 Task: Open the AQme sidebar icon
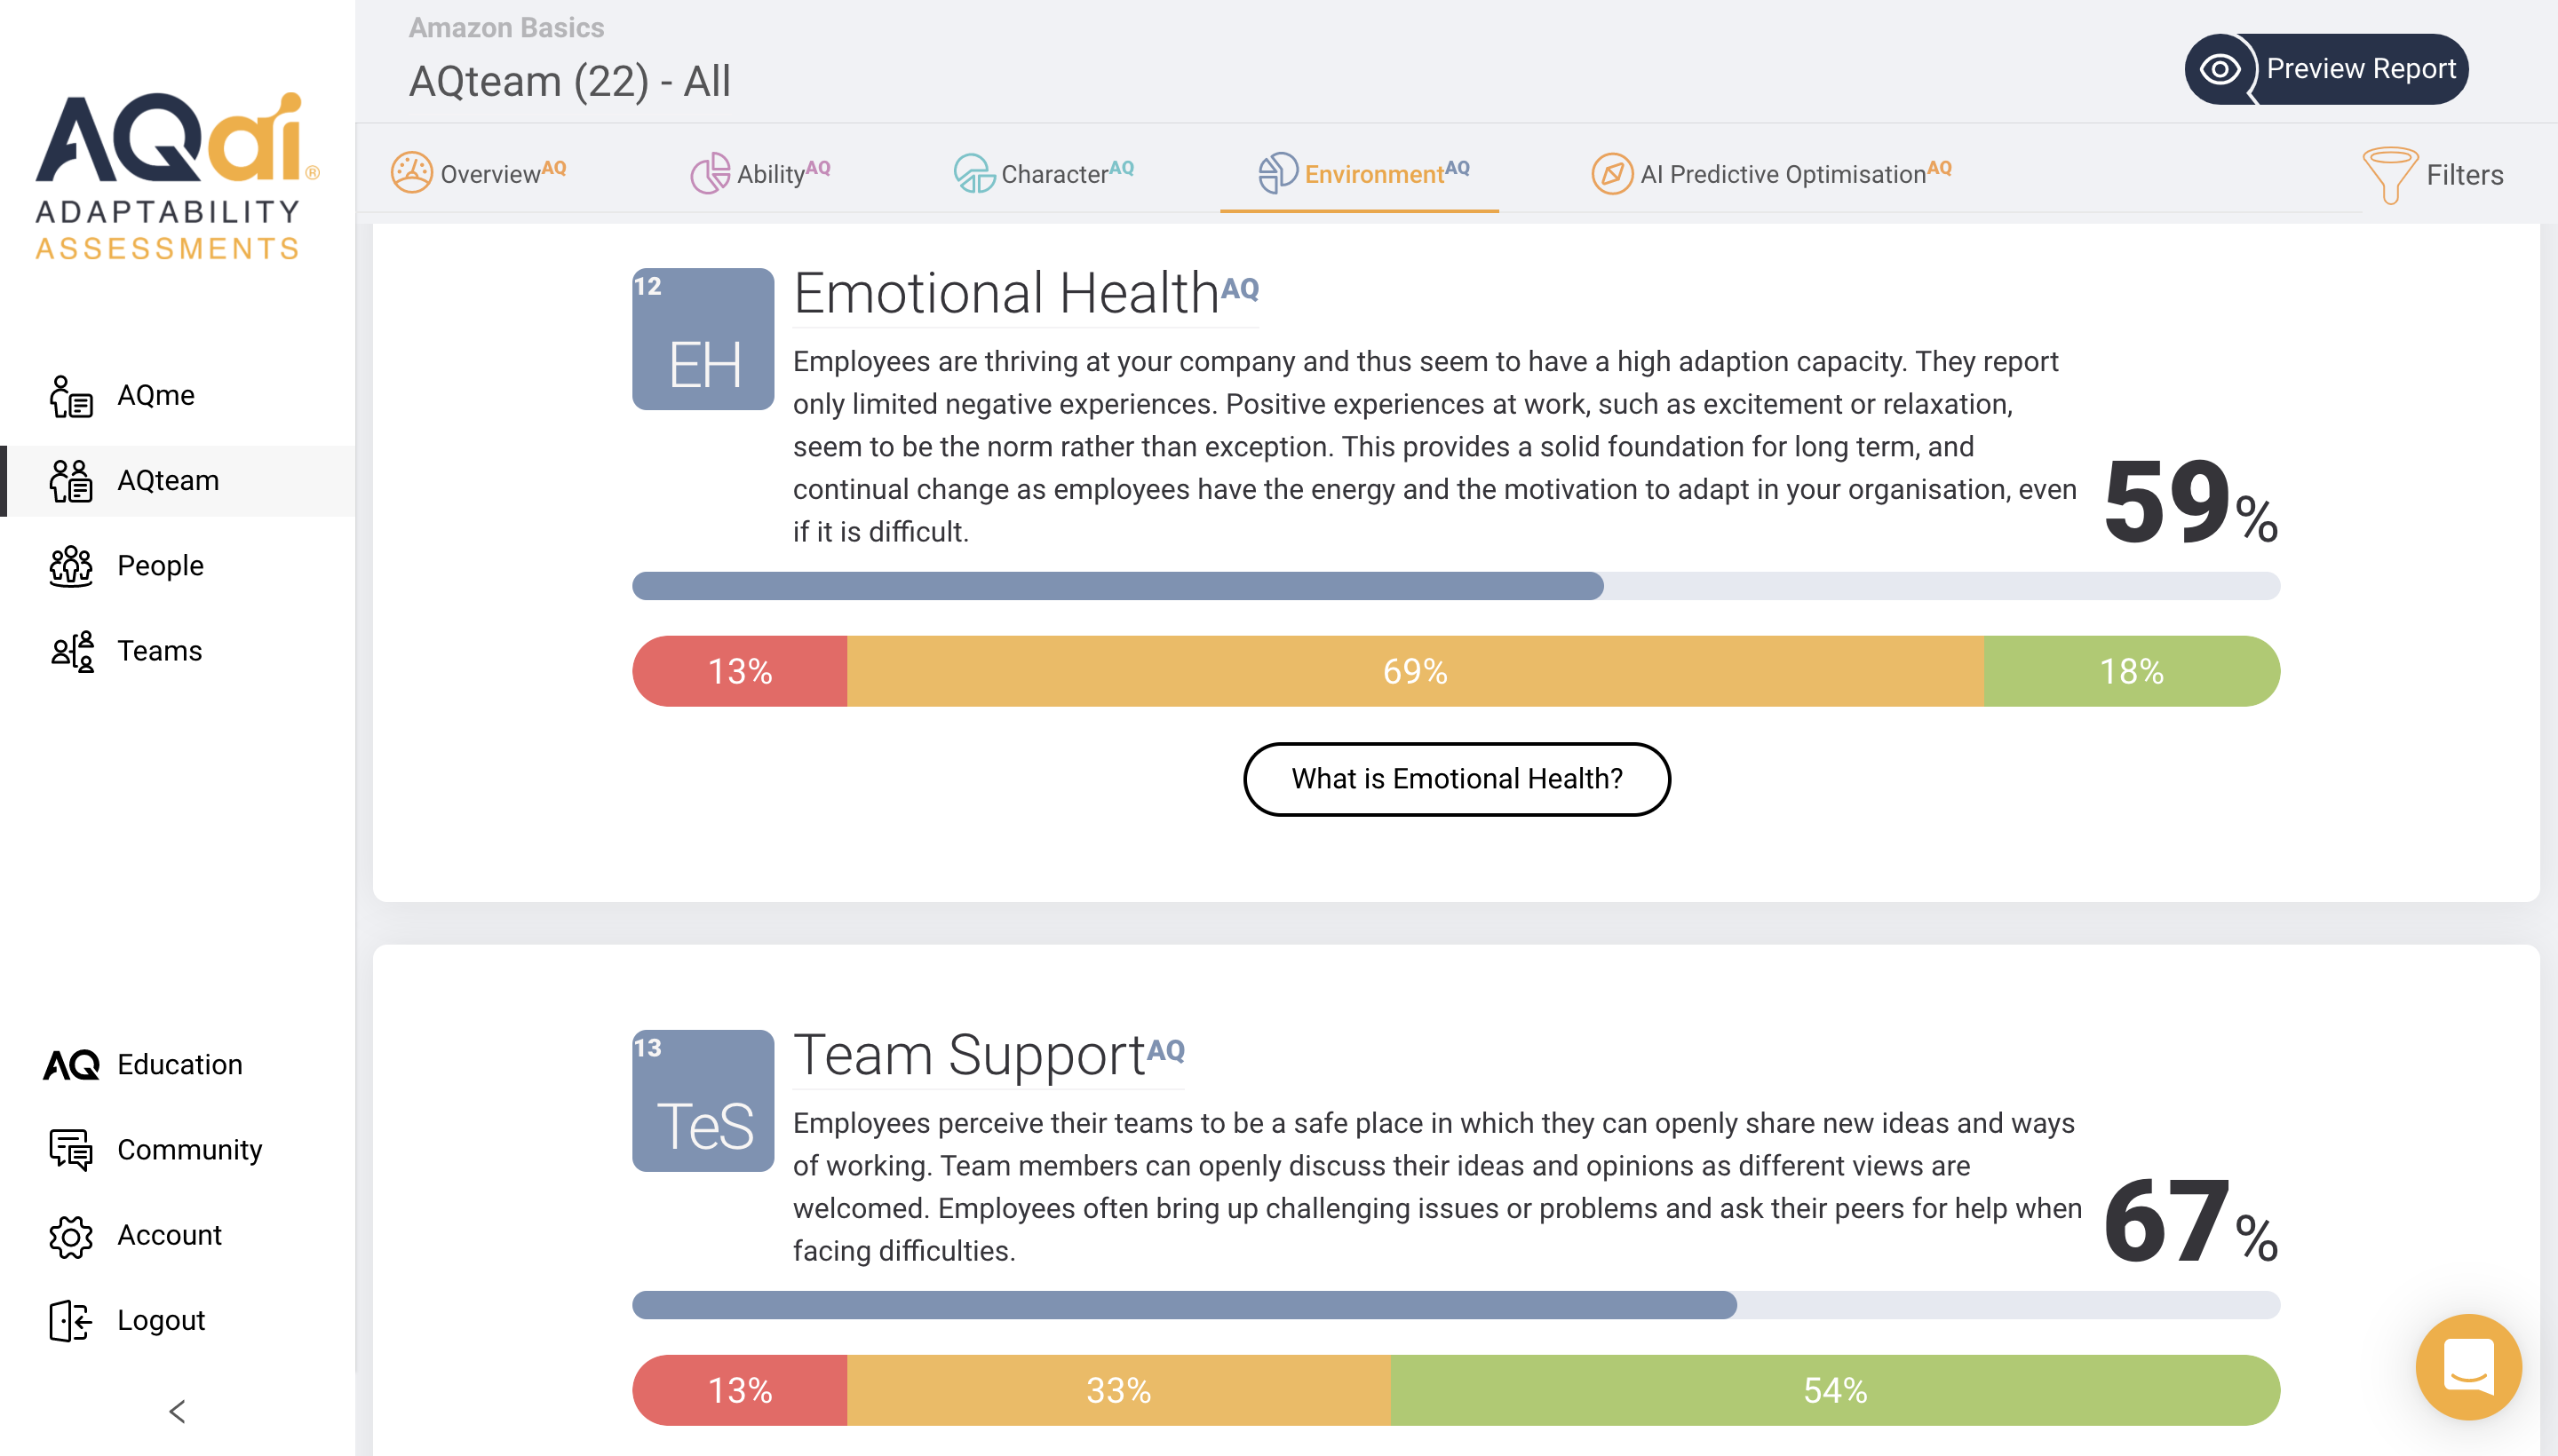[71, 397]
